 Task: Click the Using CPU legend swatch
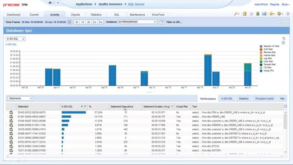[261, 71]
